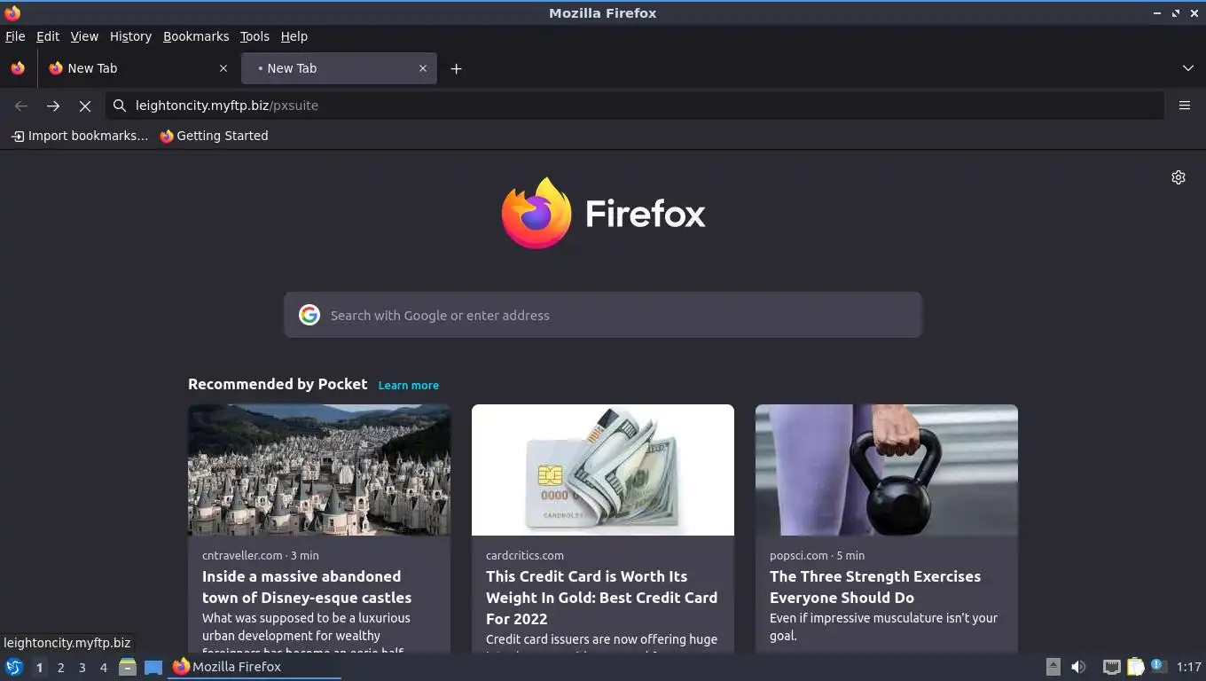
Task: Open the View menu
Action: 84,36
